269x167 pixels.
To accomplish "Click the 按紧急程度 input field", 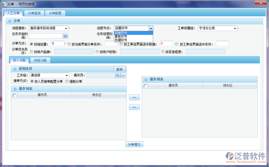I will pos(205,51).
